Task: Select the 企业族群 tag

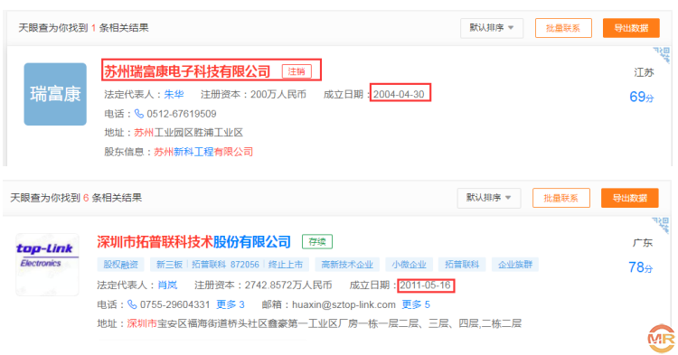Action: click(x=515, y=265)
